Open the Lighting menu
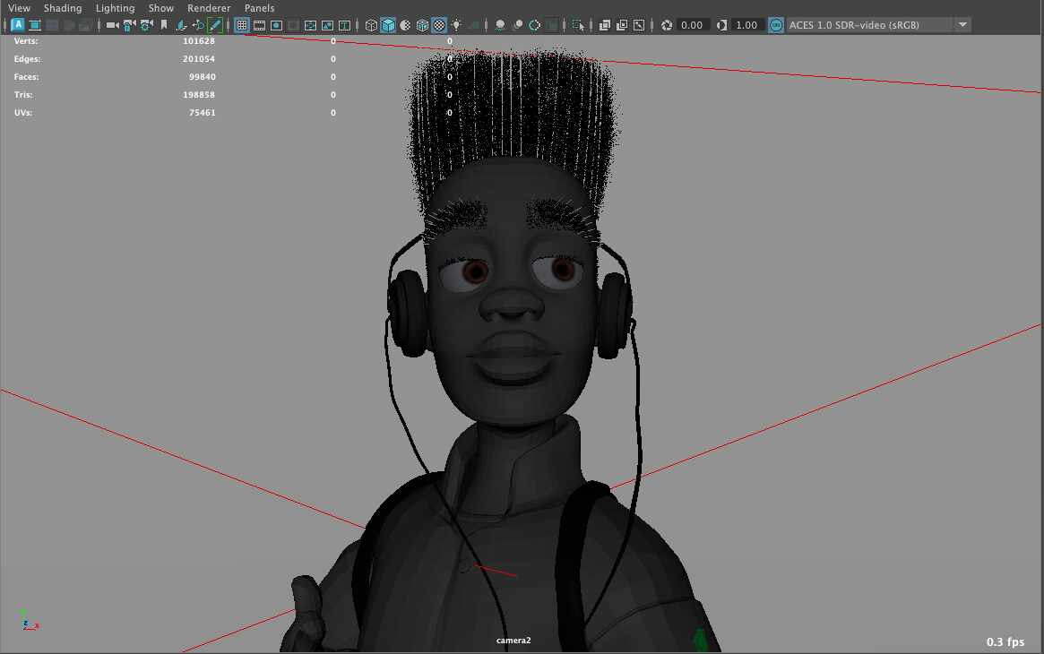The image size is (1044, 654). pos(115,8)
